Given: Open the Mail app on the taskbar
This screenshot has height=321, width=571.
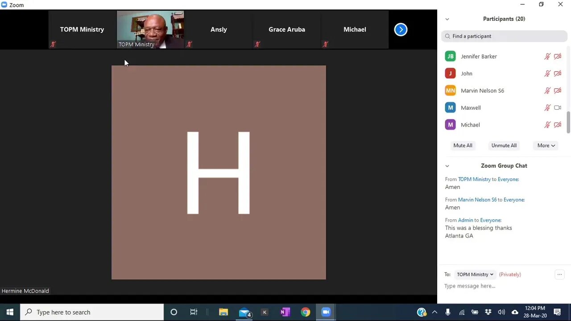Looking at the screenshot, I should pyautogui.click(x=244, y=312).
